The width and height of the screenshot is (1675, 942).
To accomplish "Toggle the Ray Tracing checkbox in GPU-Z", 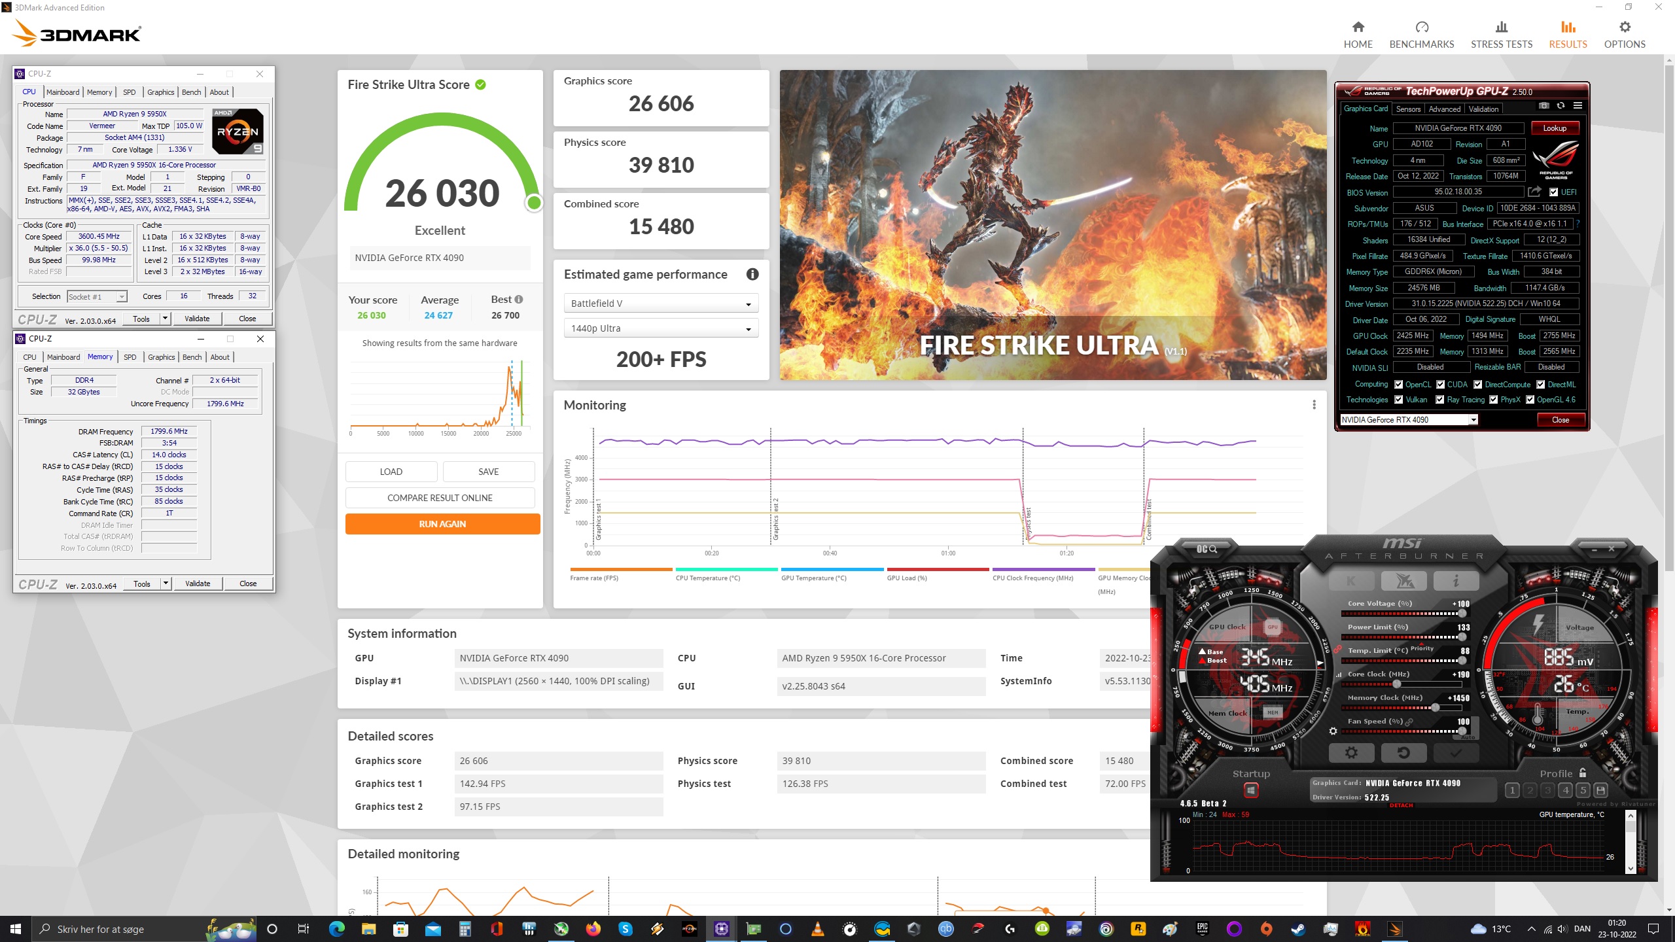I will point(1439,399).
